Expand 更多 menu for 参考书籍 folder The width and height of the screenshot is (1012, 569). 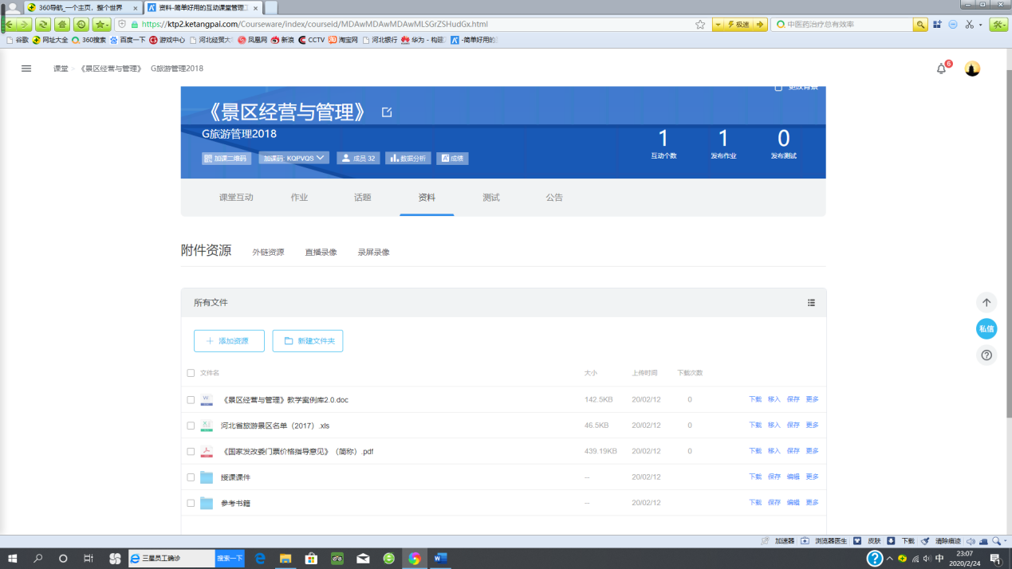(812, 503)
